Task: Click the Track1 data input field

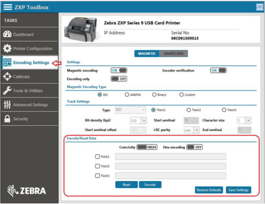Action: pyautogui.click(x=171, y=157)
